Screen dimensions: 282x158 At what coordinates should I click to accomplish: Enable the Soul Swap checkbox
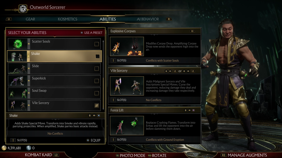point(97,93)
